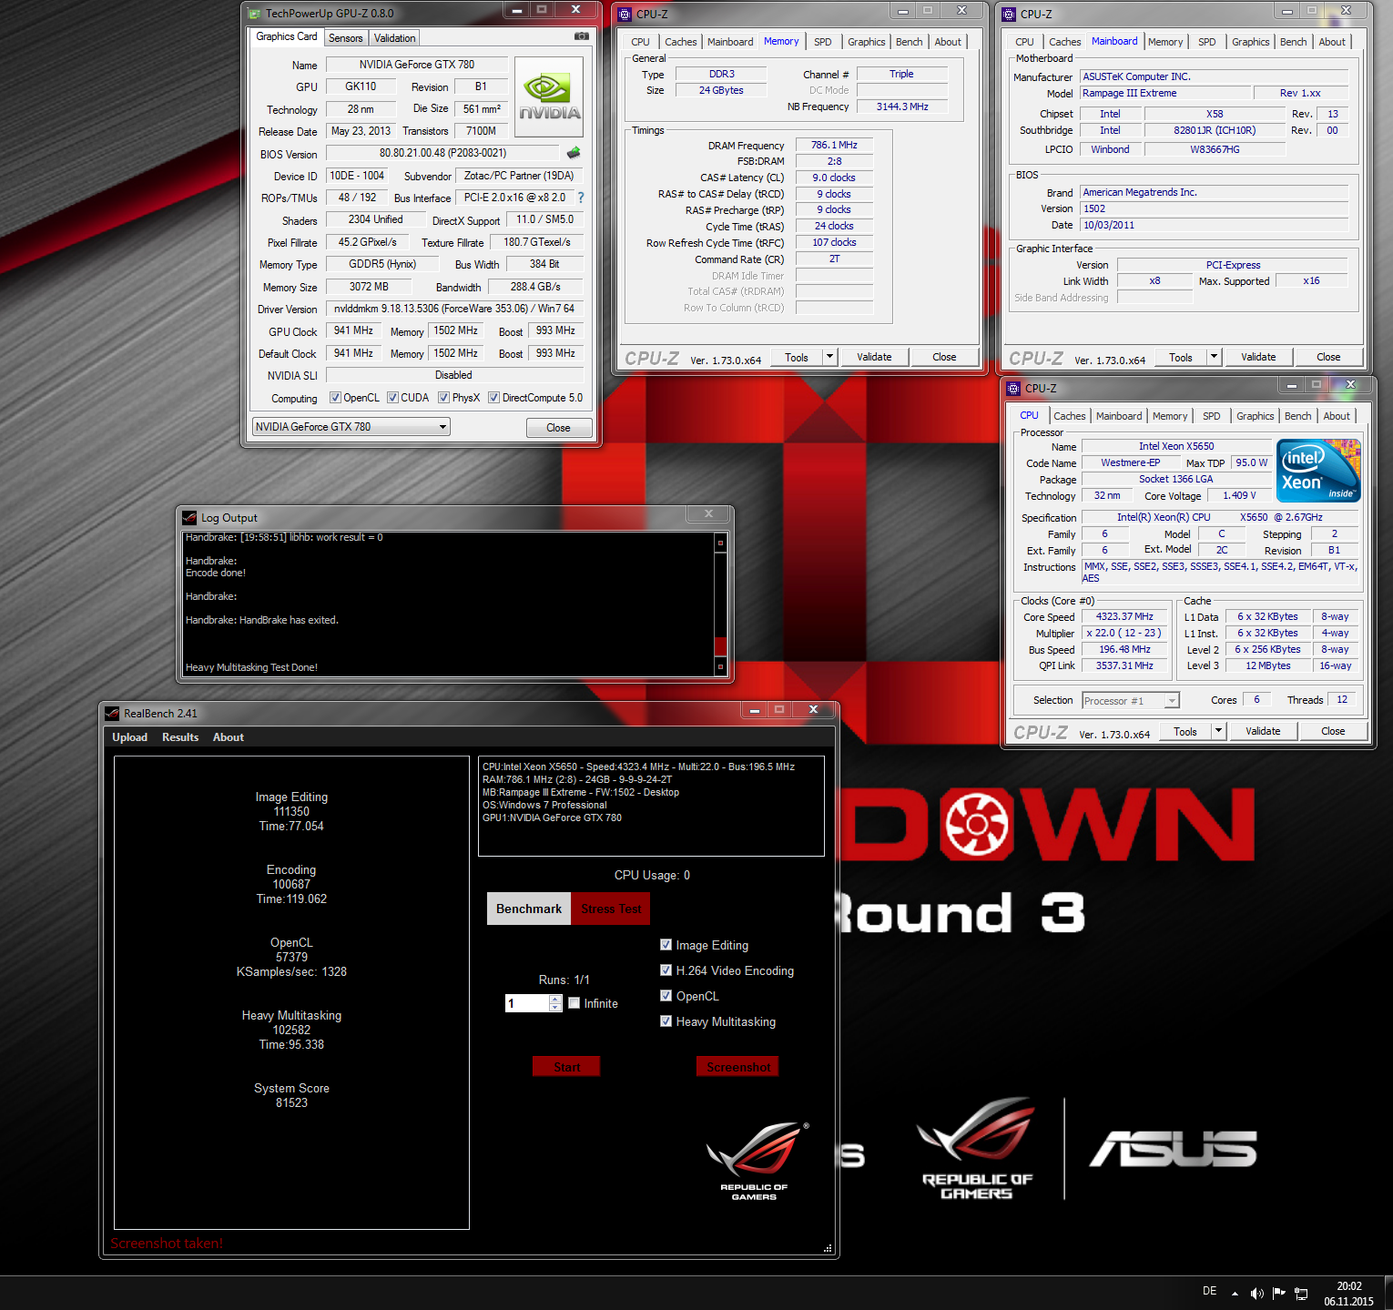Click Validate in CPU-Z Memory window

(x=874, y=357)
